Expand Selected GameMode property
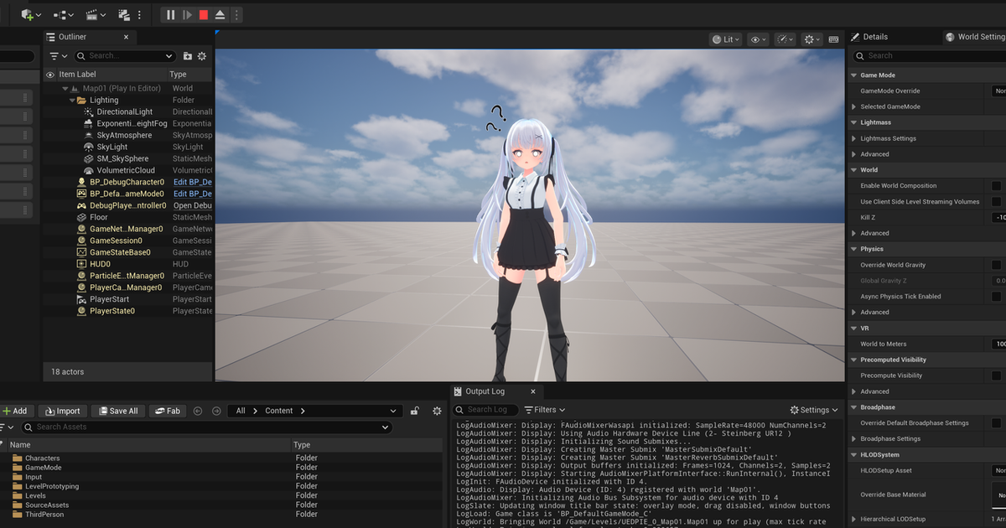 tap(853, 106)
